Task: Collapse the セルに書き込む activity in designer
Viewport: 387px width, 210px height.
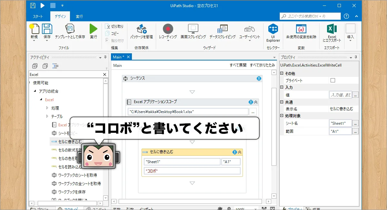Action: pos(240,152)
